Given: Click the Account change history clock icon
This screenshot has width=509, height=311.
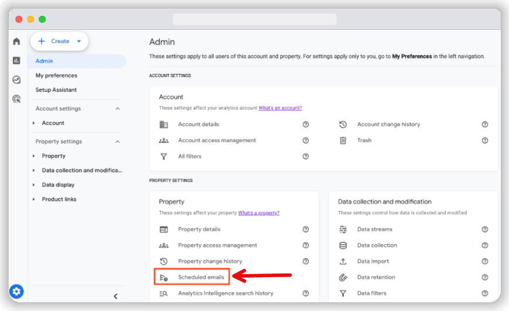Looking at the screenshot, I should [x=343, y=124].
